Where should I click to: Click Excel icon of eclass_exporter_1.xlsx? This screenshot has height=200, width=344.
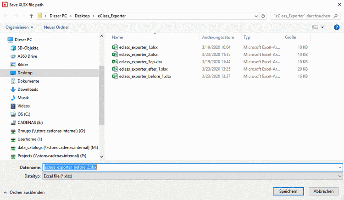point(115,47)
